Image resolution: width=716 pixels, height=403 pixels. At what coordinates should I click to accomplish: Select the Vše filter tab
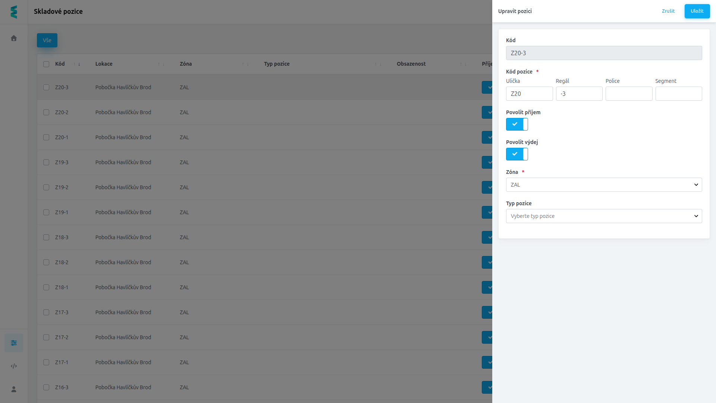47,40
